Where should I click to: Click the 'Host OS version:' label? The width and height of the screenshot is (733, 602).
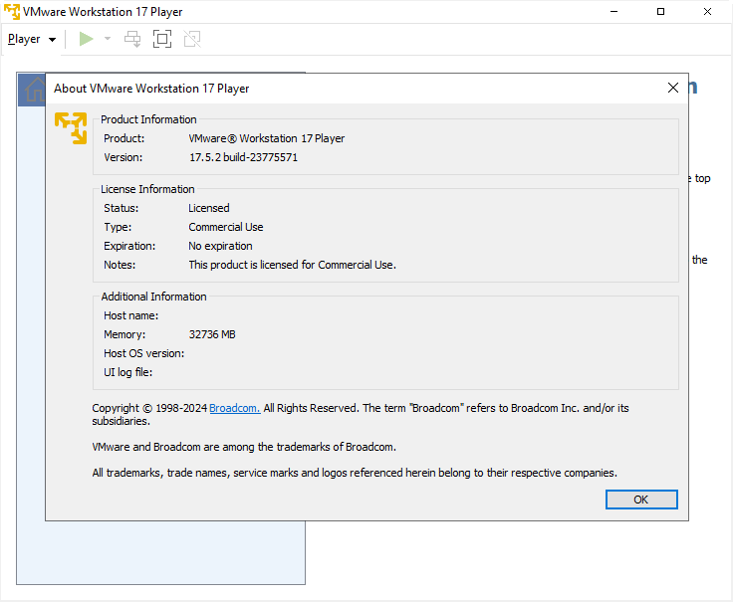144,353
